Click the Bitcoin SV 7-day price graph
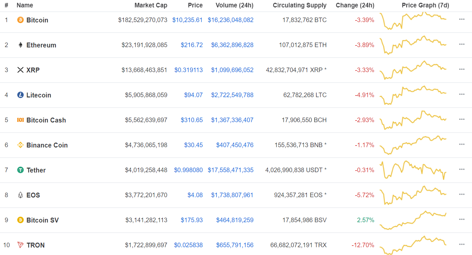The image size is (472, 255). click(x=413, y=220)
